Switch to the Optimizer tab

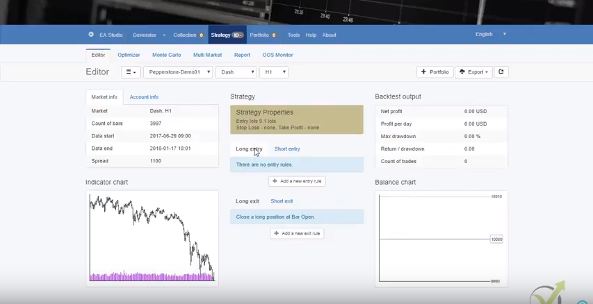[x=129, y=55]
